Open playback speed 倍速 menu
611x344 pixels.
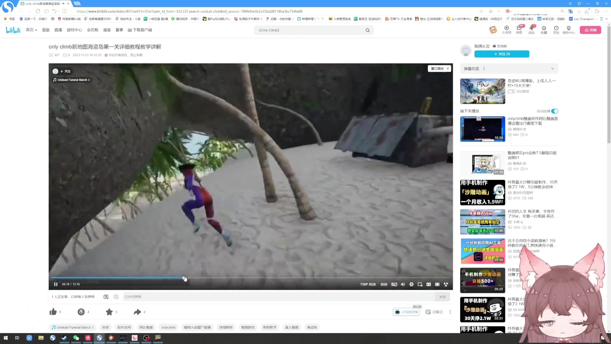(384, 284)
